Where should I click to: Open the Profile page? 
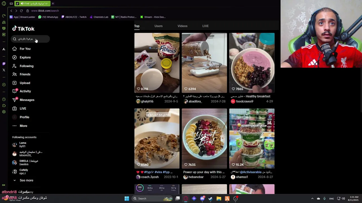21,117
